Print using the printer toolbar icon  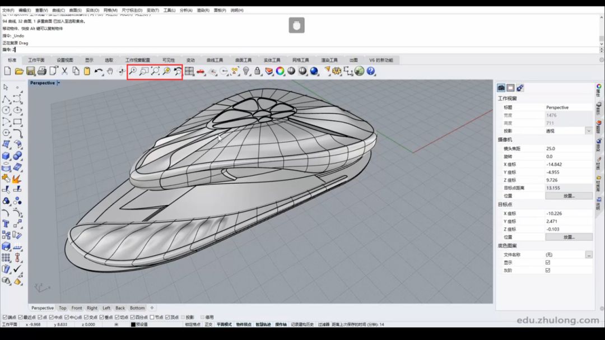[x=42, y=71]
